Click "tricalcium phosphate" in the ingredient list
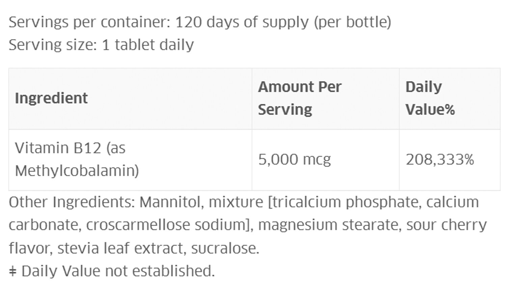 tap(345, 202)
